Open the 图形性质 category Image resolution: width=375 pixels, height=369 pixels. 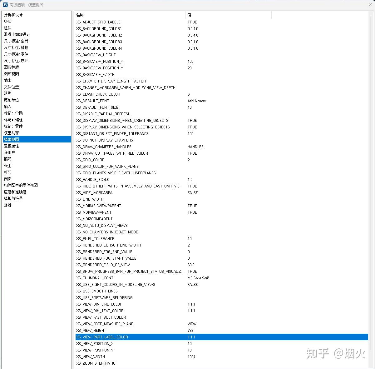click(x=11, y=67)
